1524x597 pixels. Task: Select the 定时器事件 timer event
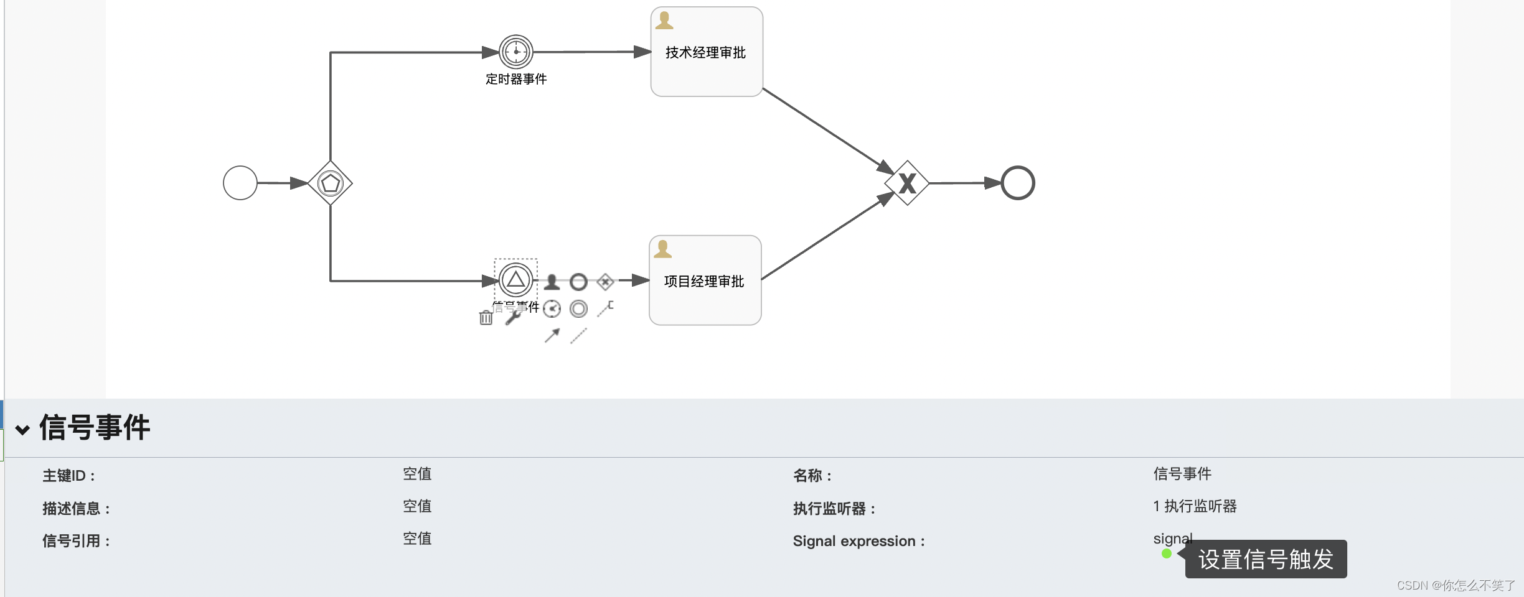(x=516, y=52)
